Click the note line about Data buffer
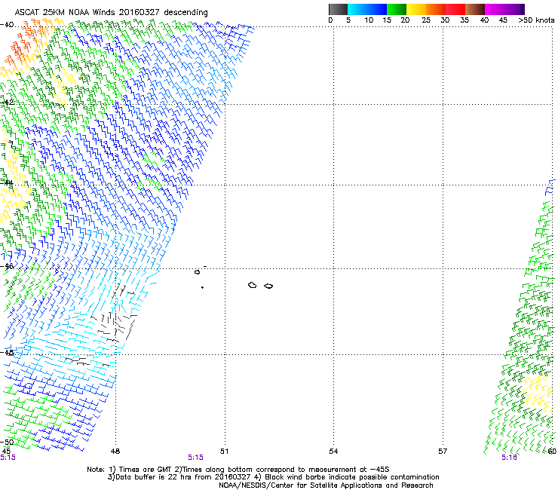 (273, 477)
